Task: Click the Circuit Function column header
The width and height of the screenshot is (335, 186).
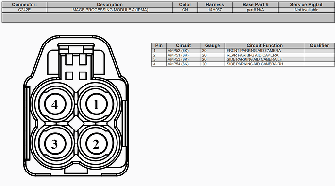Action: coord(265,45)
